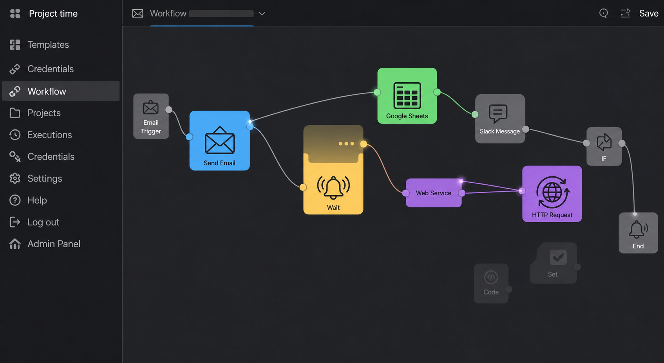Click the Google Sheets input connector dot

coord(377,92)
